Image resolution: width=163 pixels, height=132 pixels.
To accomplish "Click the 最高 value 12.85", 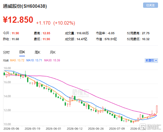I will 46,33.
